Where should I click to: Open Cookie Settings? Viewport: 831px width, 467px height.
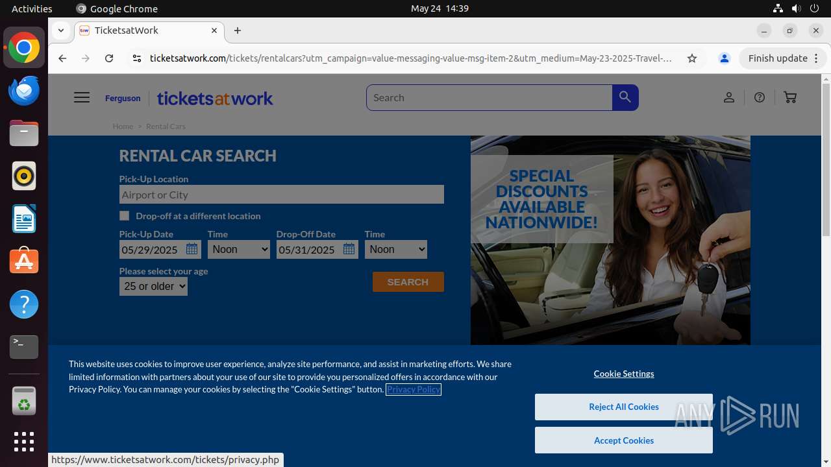tap(624, 374)
